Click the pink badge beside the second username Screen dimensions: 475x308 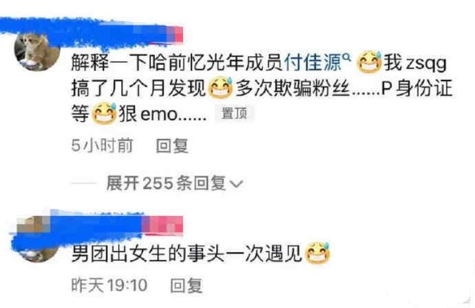163,225
